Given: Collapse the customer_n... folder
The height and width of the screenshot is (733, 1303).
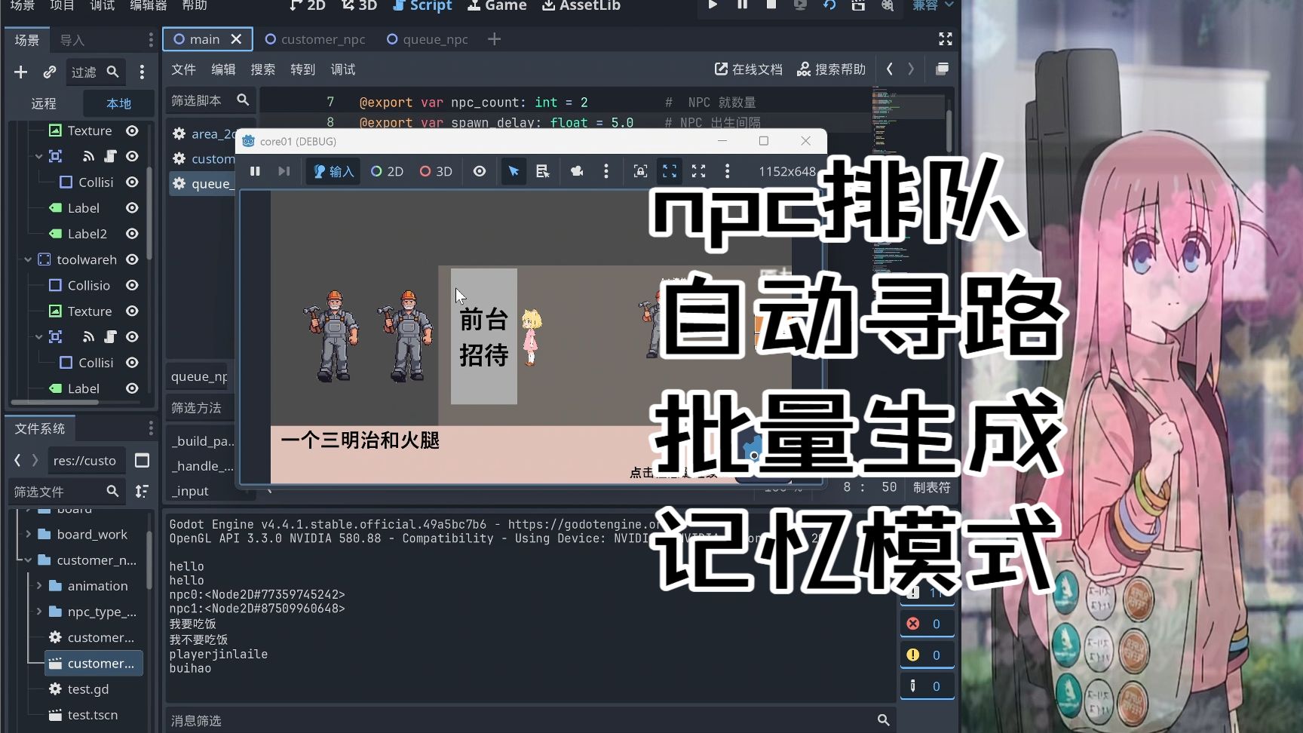Looking at the screenshot, I should pos(28,560).
